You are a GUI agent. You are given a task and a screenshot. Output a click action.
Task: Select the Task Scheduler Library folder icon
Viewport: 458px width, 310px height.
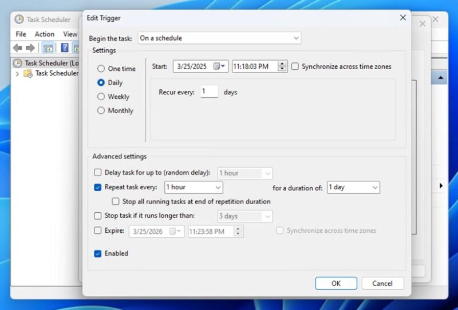(x=28, y=73)
